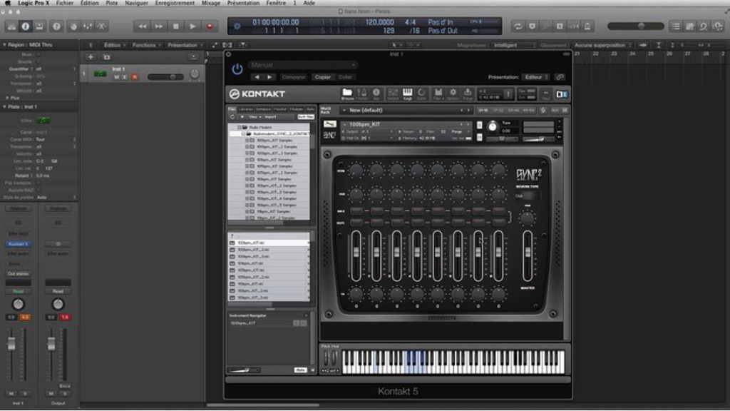Mute the Inst 1 channel strip
The width and height of the screenshot is (730, 411).
[11, 393]
